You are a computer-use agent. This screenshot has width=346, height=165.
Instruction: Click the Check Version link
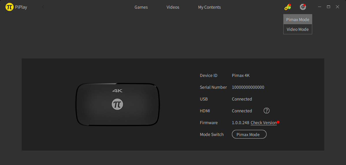264,123
